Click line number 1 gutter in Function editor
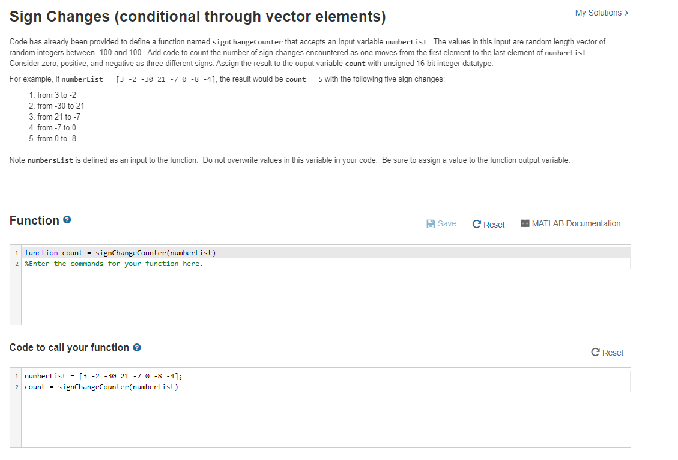678x460 pixels. point(16,253)
